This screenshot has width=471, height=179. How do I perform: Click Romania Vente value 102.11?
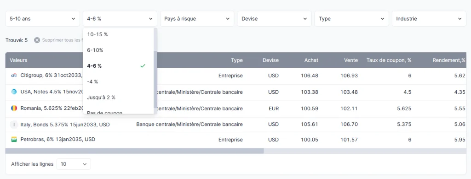pos(349,108)
